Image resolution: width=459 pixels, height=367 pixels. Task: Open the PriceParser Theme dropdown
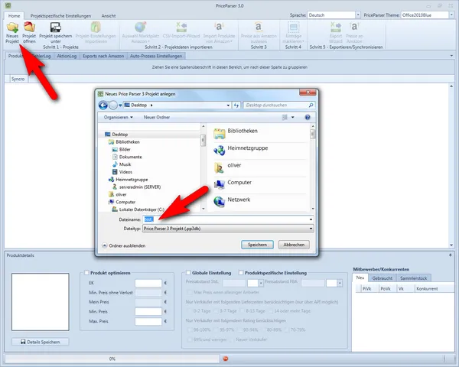click(451, 15)
